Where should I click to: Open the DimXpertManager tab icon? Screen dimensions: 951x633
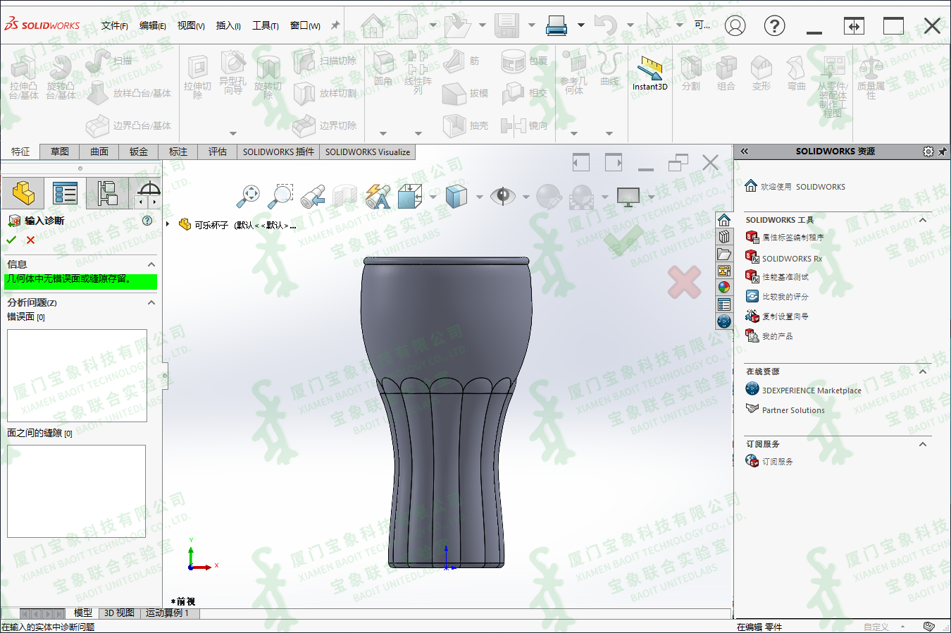pyautogui.click(x=149, y=188)
